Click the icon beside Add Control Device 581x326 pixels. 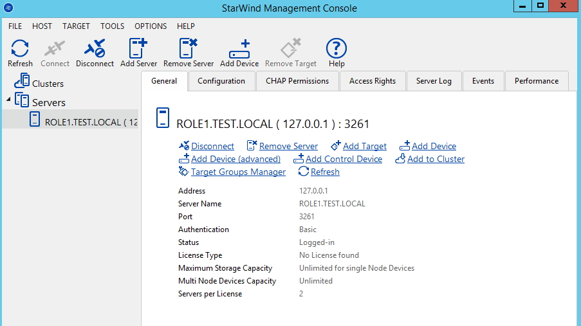299,159
